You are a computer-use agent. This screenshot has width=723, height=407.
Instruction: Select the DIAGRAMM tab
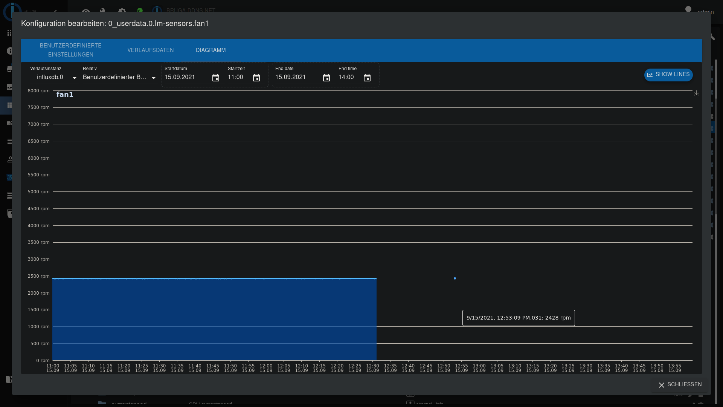click(x=210, y=50)
